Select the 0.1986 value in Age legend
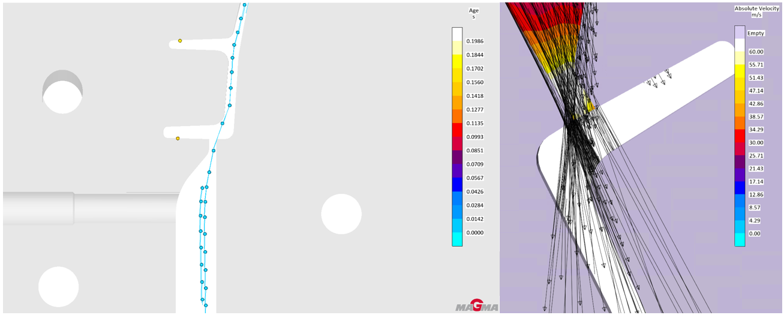Image resolution: width=784 pixels, height=315 pixels. click(x=475, y=41)
